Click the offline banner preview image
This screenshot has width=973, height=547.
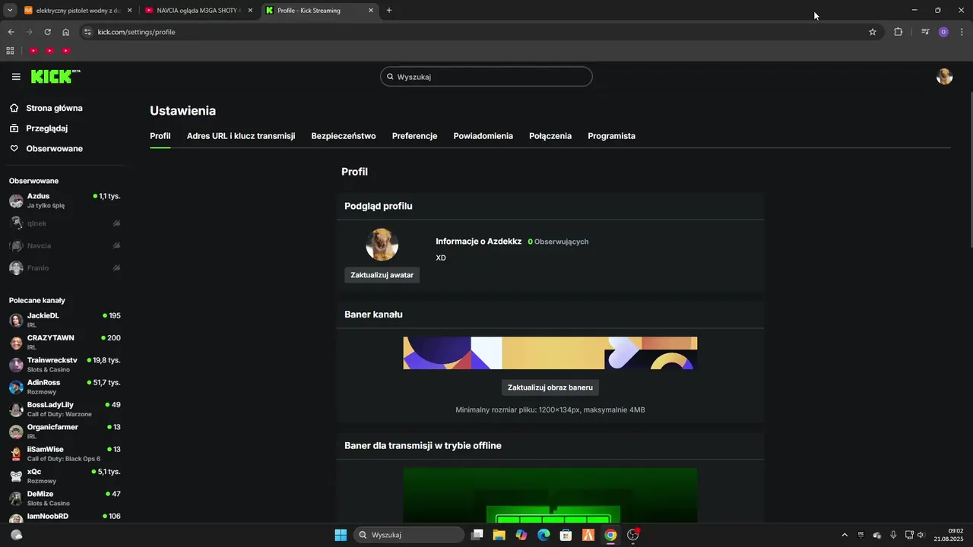(x=550, y=495)
